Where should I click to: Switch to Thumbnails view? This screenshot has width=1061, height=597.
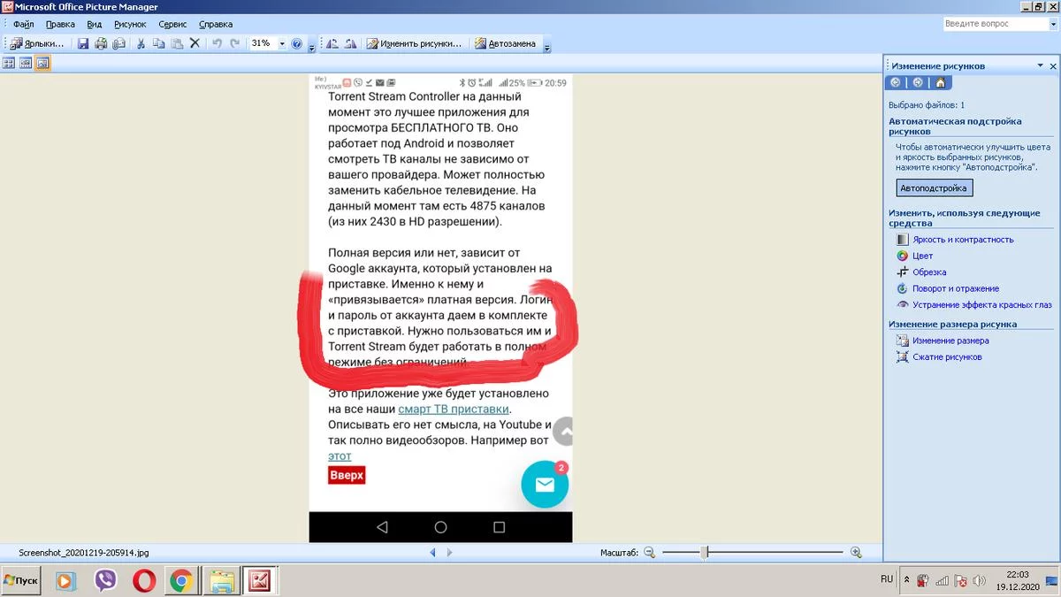coord(9,64)
